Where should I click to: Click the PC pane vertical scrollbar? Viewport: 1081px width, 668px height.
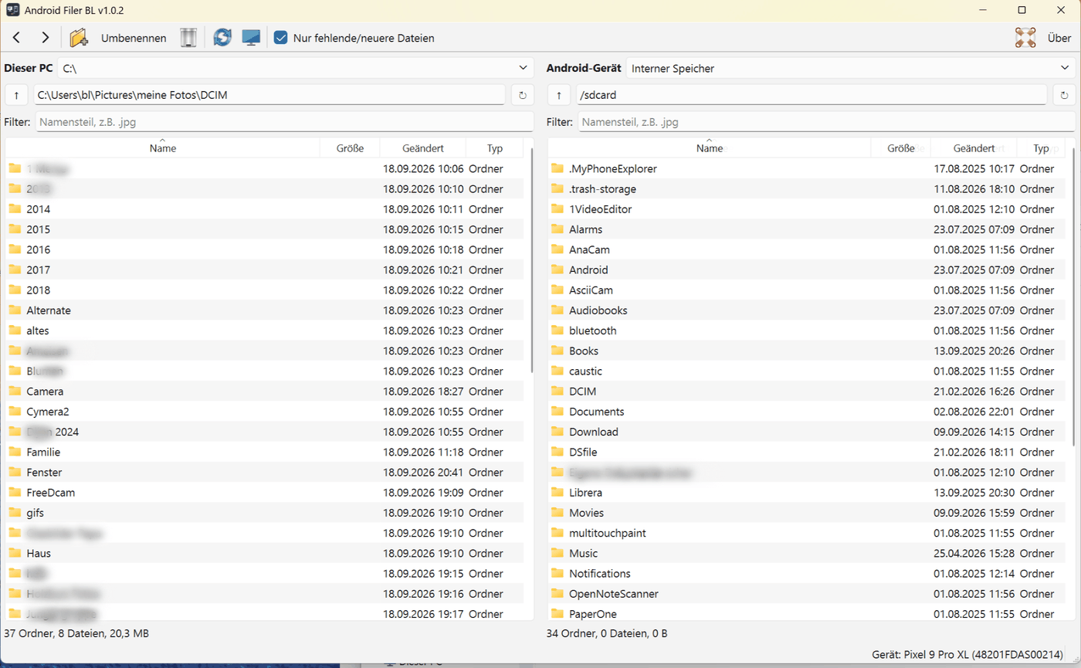(x=531, y=260)
